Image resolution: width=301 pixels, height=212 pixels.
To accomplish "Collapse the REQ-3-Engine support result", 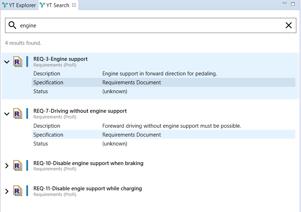I will (x=7, y=62).
